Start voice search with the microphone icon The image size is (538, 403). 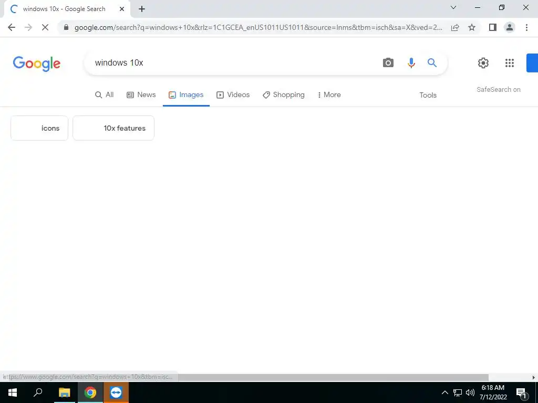(x=411, y=63)
